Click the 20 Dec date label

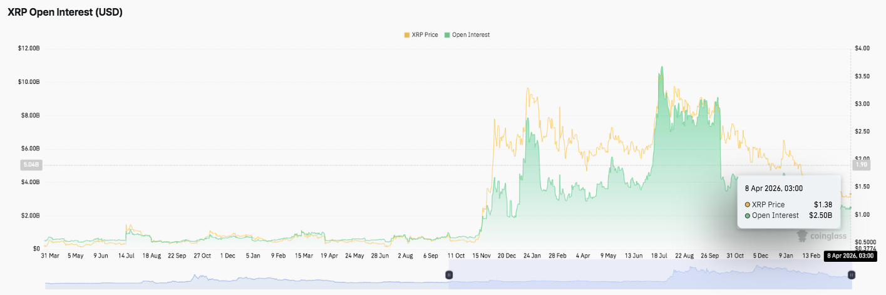pyautogui.click(x=507, y=256)
